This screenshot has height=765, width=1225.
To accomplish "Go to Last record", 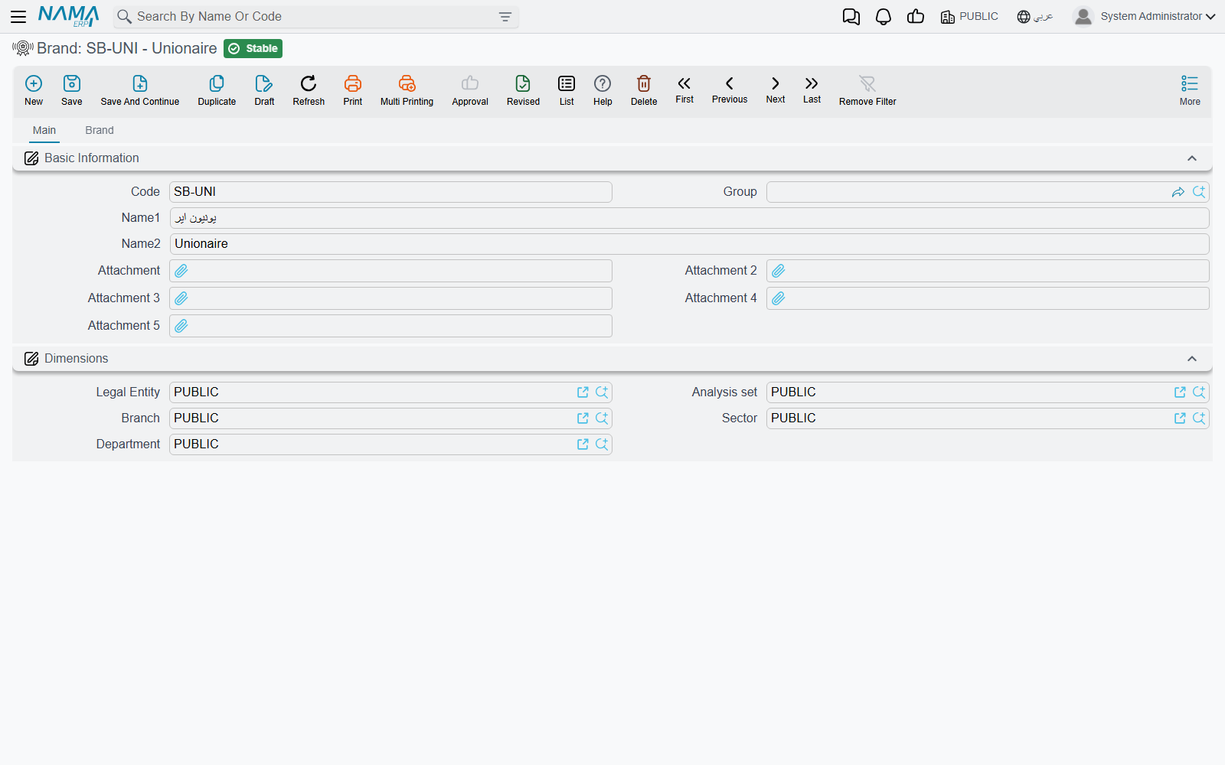I will click(x=812, y=90).
